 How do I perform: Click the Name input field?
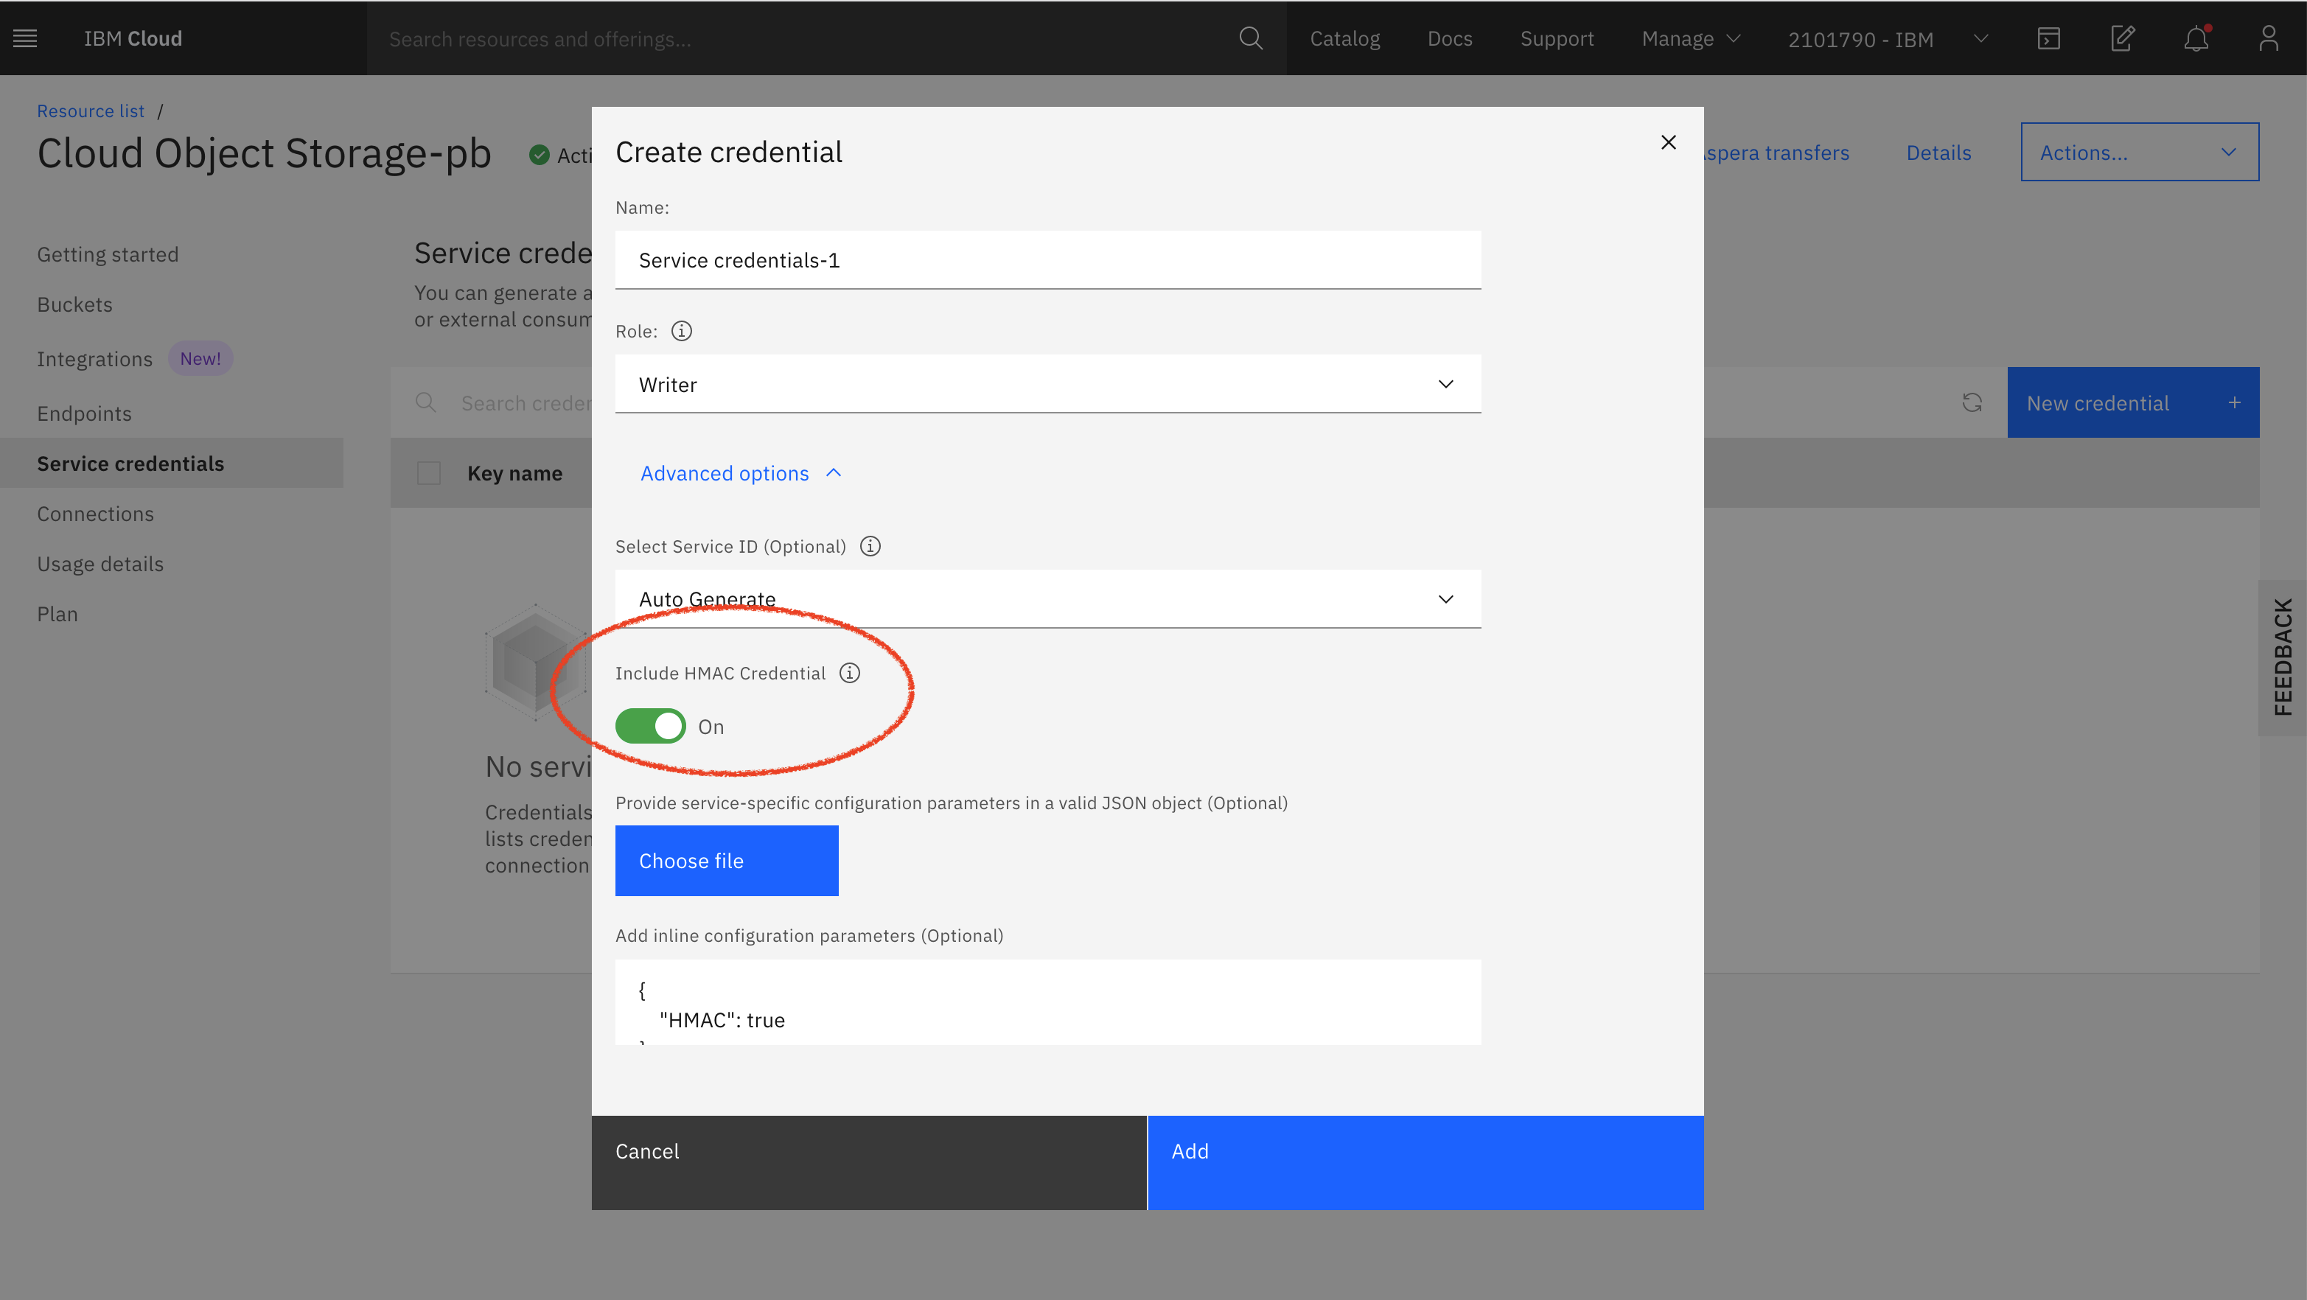tap(1047, 261)
